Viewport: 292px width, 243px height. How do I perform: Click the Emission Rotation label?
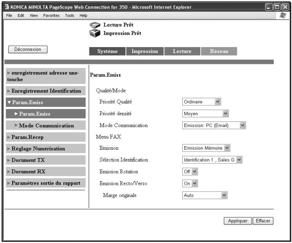pyautogui.click(x=119, y=172)
